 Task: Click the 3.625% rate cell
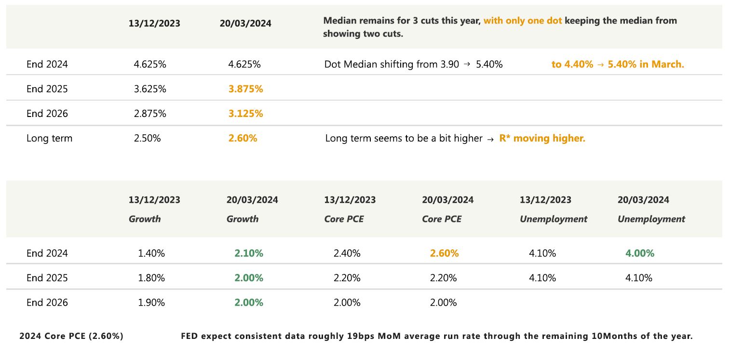(x=150, y=89)
